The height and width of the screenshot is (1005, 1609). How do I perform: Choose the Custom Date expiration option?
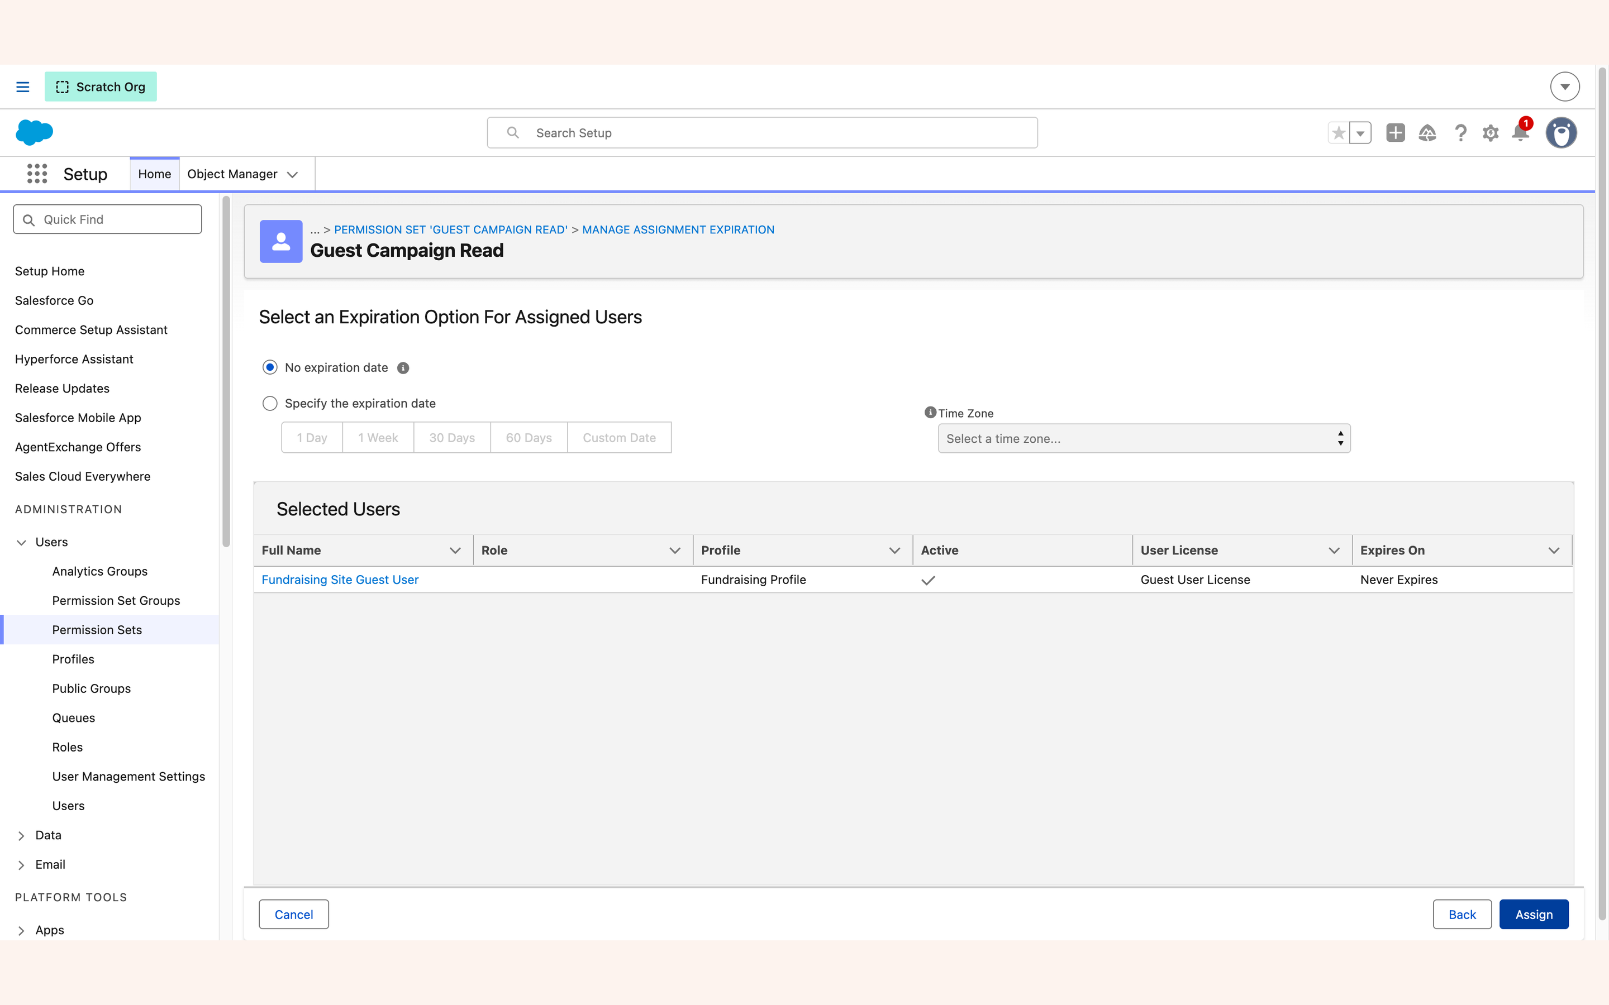point(620,437)
